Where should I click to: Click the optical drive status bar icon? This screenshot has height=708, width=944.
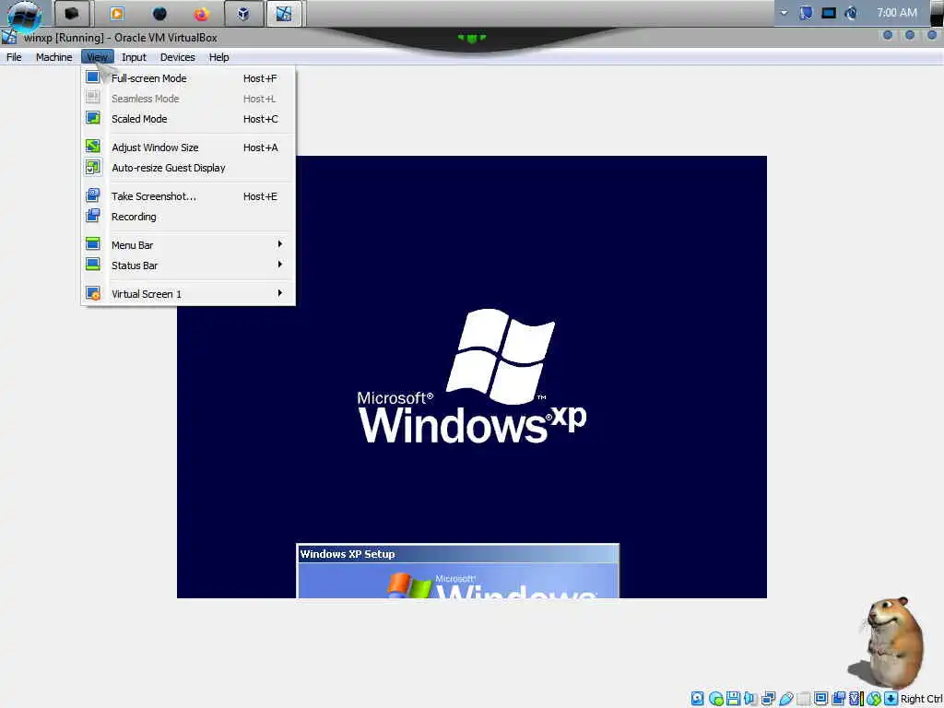(x=715, y=699)
